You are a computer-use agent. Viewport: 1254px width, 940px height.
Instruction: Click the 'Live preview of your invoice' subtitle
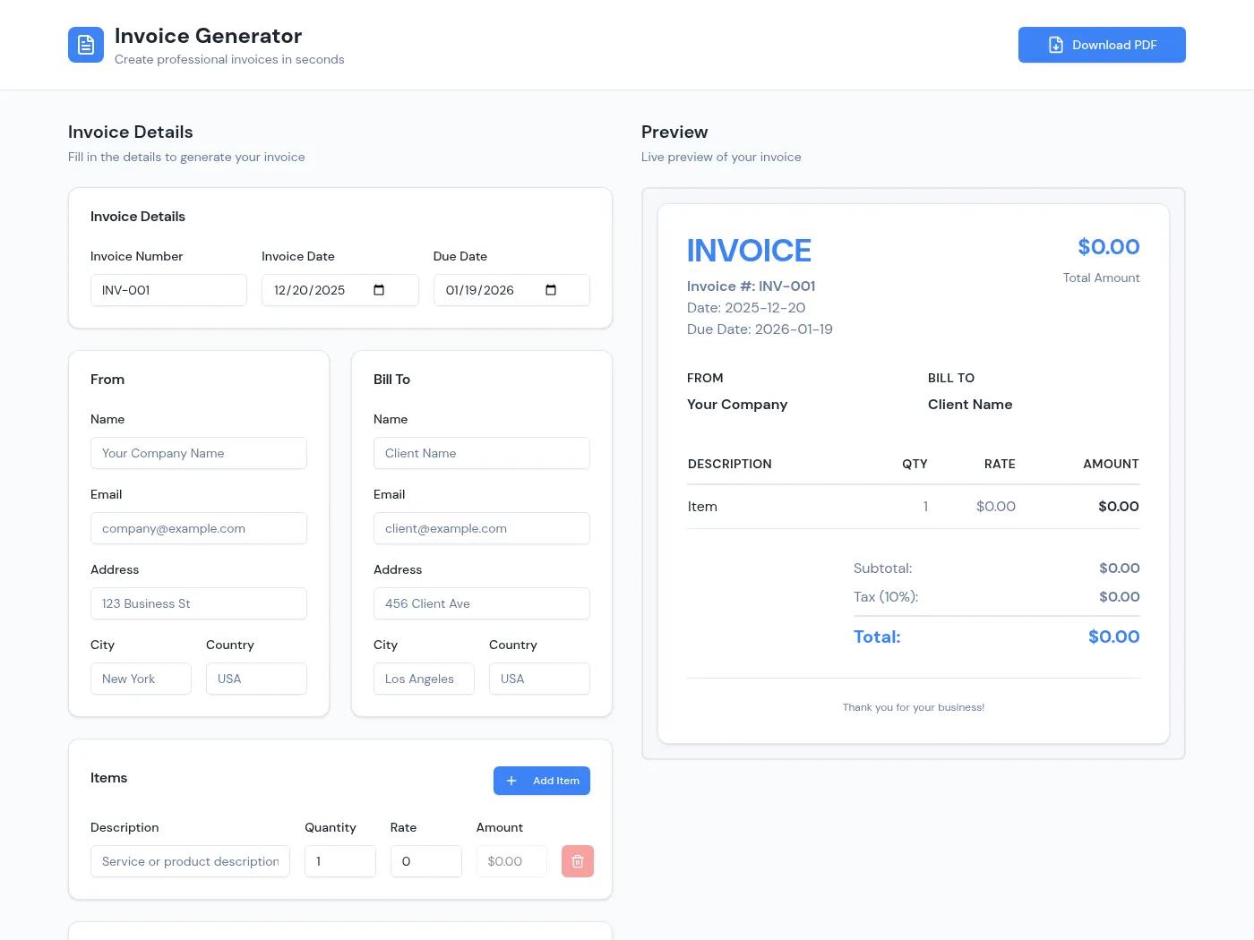coord(721,157)
